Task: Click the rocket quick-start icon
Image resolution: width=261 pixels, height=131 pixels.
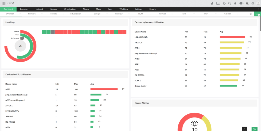Action: click(x=212, y=3)
